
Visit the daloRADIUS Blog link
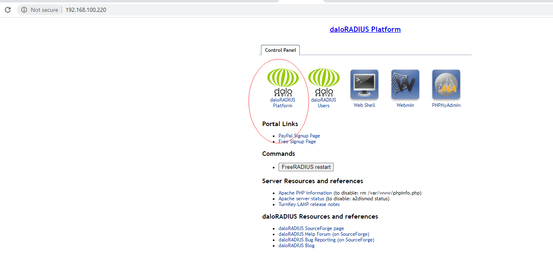(x=296, y=246)
